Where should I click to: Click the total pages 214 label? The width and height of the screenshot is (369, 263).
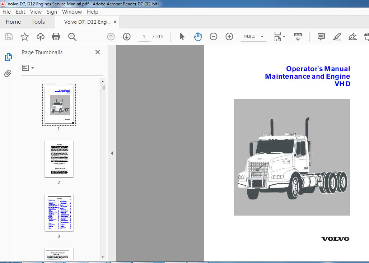(x=160, y=37)
